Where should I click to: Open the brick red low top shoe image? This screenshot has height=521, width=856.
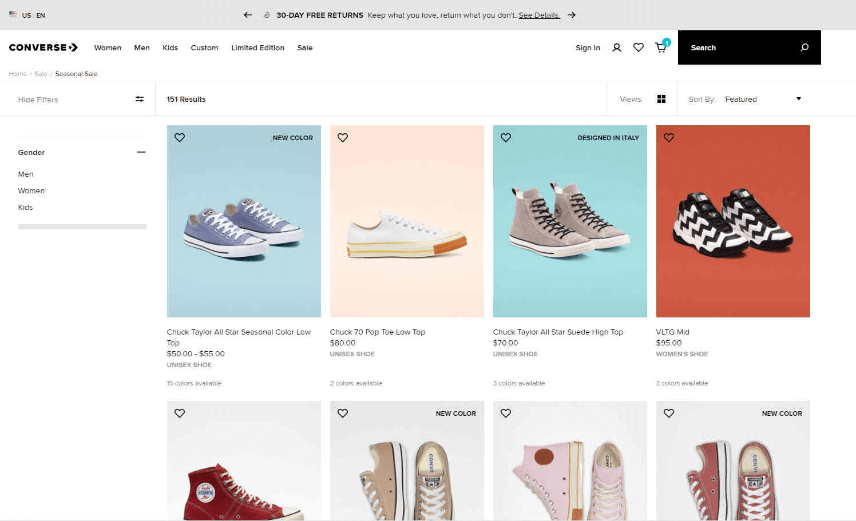tap(733, 460)
